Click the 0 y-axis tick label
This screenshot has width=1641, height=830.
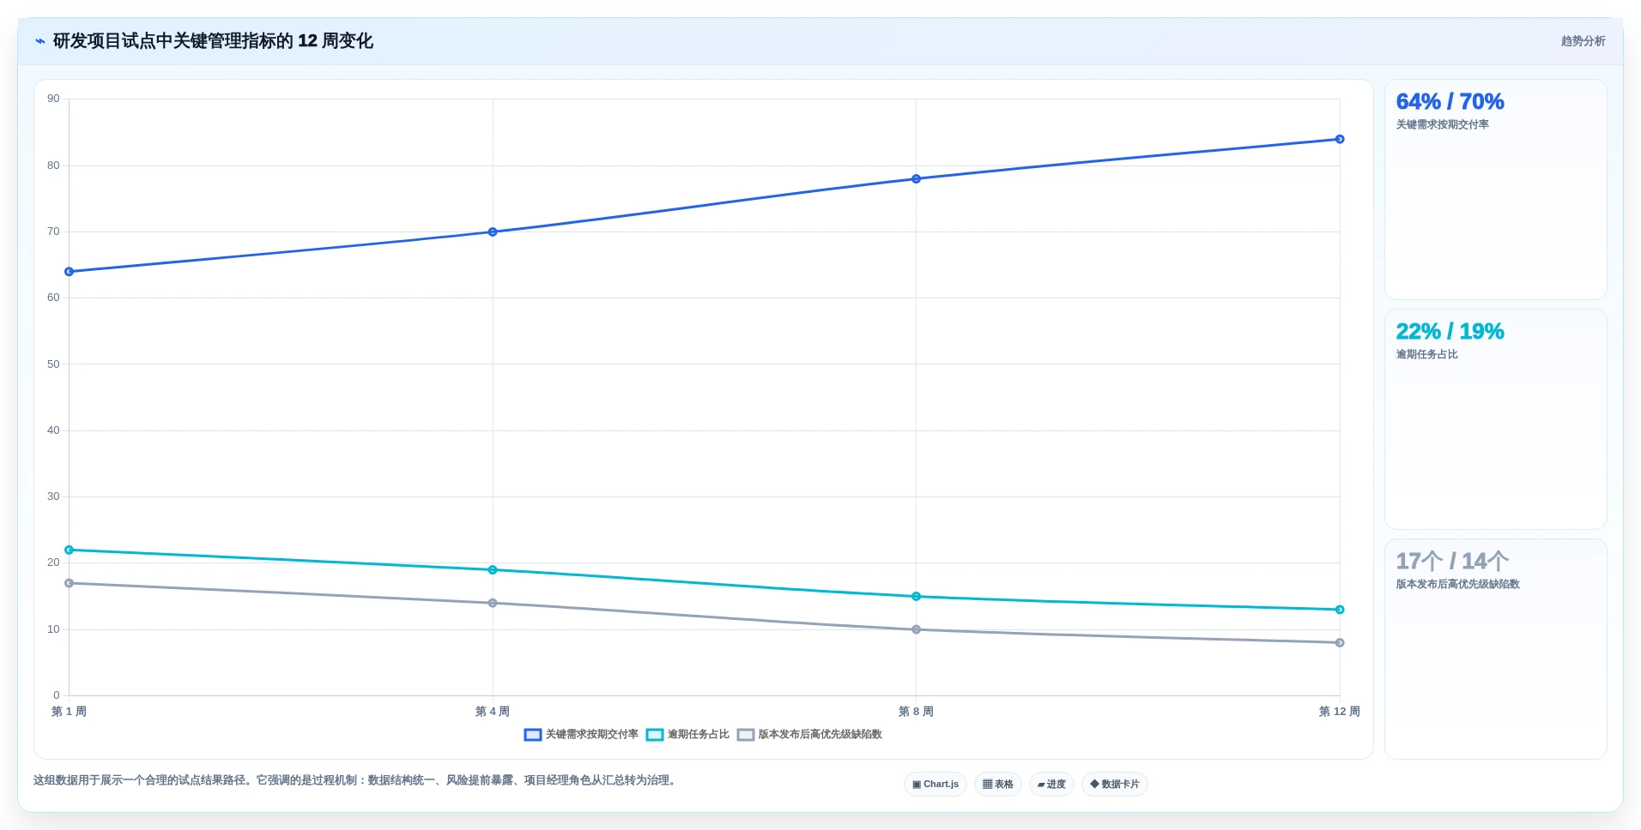tap(57, 695)
